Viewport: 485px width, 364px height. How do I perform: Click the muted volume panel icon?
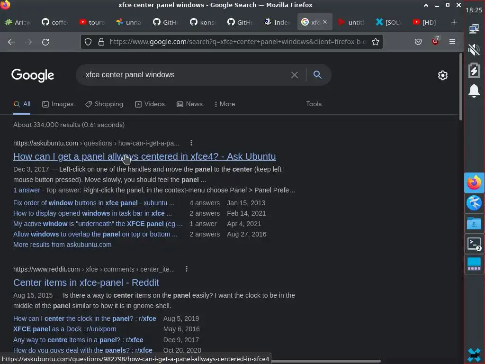click(474, 49)
